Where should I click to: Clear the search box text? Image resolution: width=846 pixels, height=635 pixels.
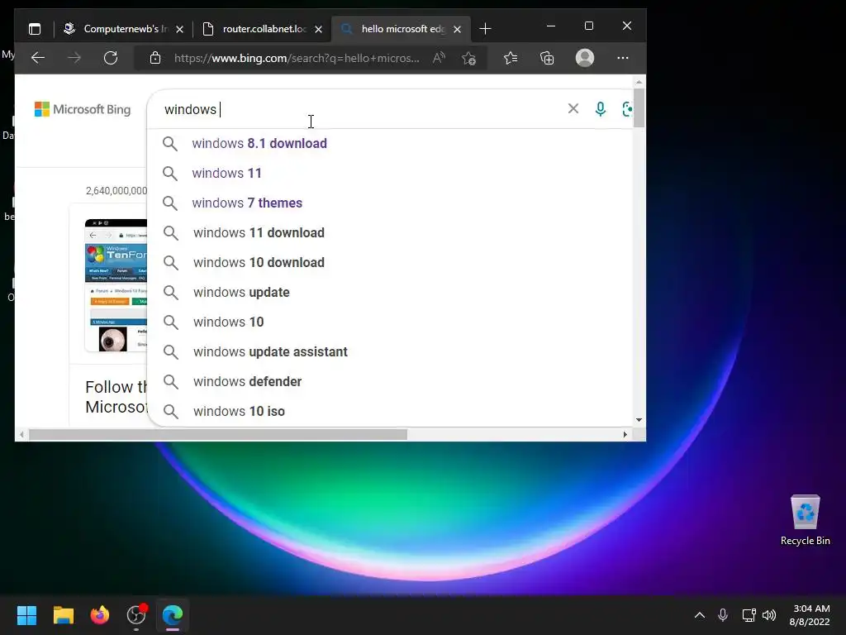(x=573, y=108)
